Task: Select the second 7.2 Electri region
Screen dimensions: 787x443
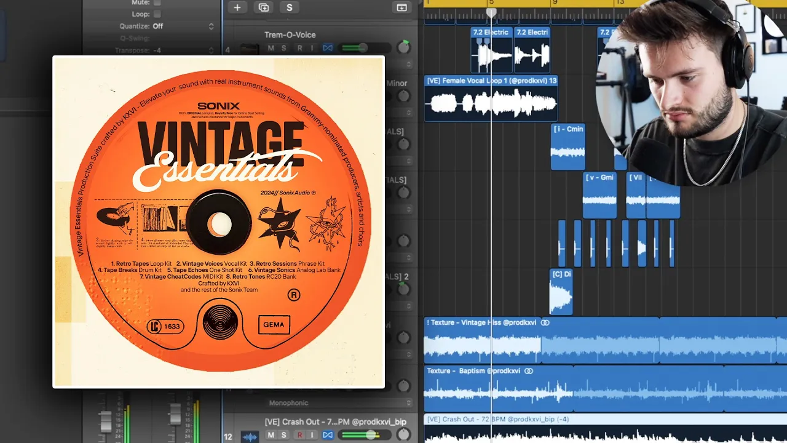Action: click(x=532, y=50)
